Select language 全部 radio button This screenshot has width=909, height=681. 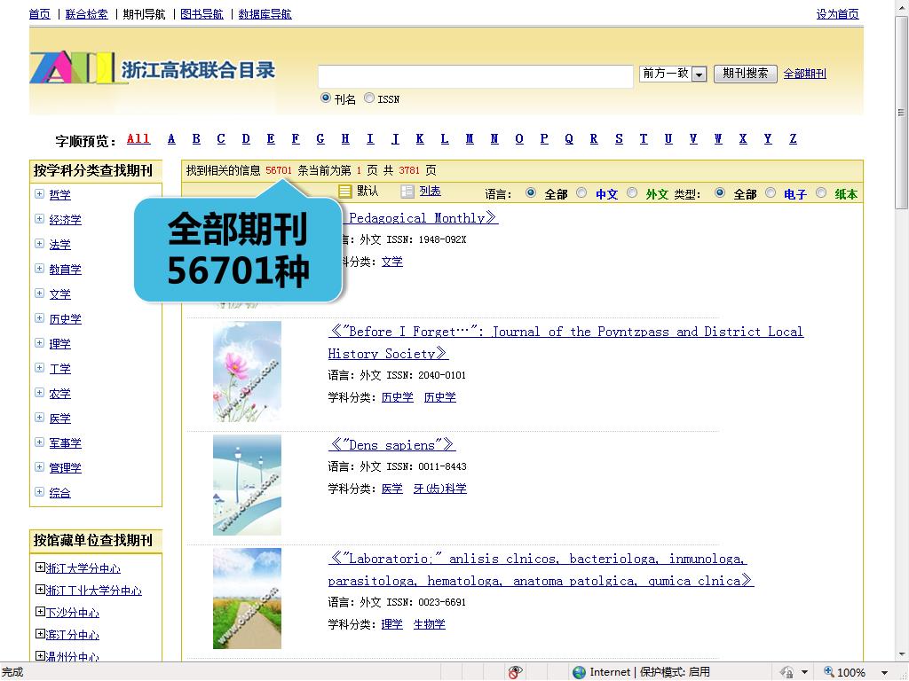[x=531, y=192]
